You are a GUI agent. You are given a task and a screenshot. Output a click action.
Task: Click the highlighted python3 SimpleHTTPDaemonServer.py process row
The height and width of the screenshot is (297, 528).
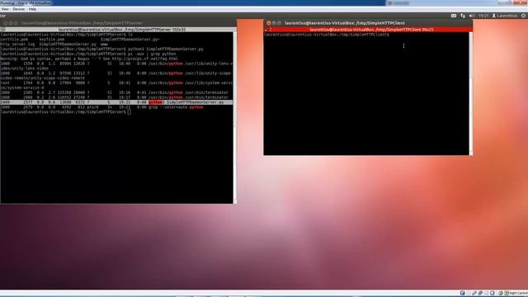(x=116, y=102)
